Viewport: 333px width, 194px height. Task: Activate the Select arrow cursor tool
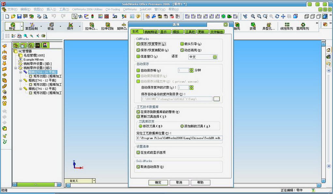[x=74, y=16]
